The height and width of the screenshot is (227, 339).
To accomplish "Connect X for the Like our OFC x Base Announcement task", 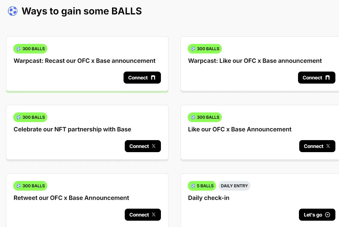I will tap(317, 146).
